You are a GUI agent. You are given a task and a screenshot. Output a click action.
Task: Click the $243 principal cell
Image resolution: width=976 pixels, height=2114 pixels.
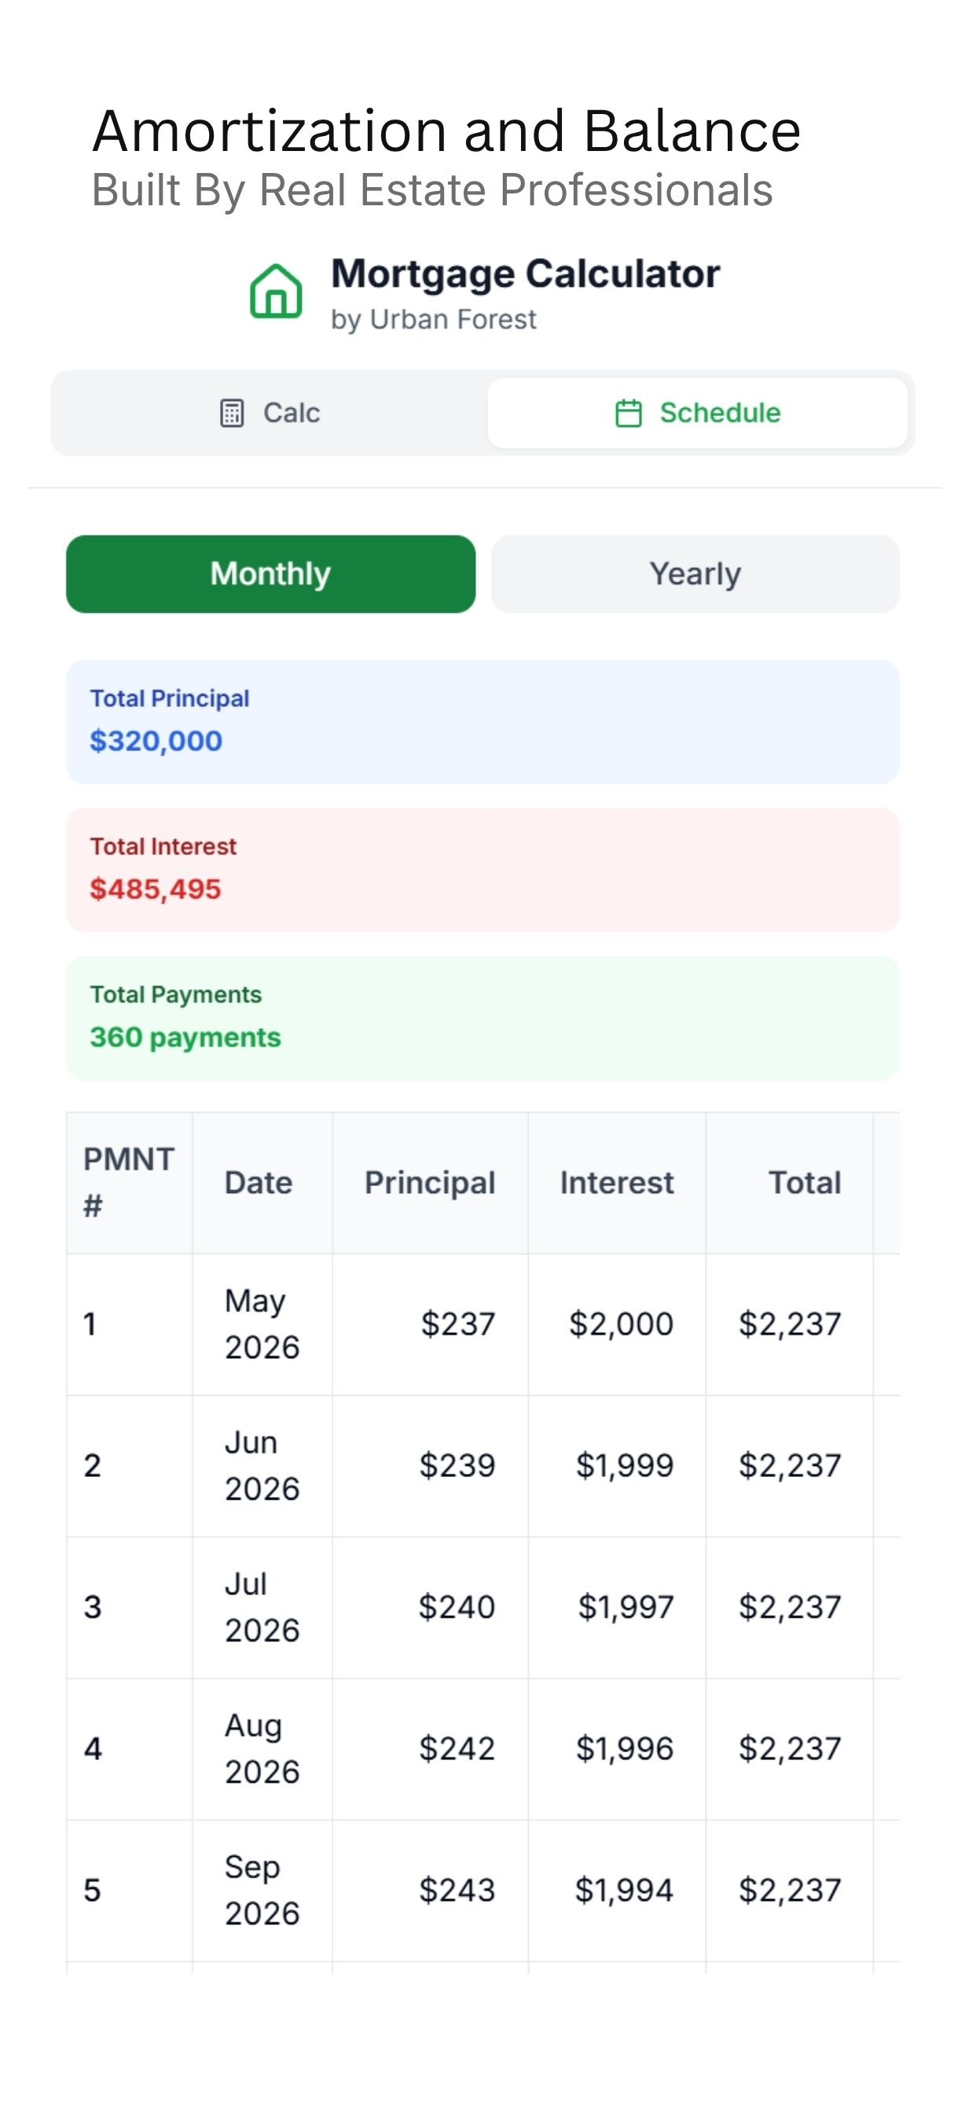pyautogui.click(x=430, y=1891)
